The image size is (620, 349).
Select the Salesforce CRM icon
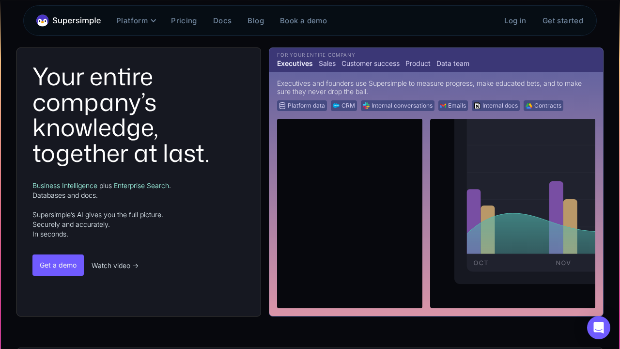tap(335, 106)
